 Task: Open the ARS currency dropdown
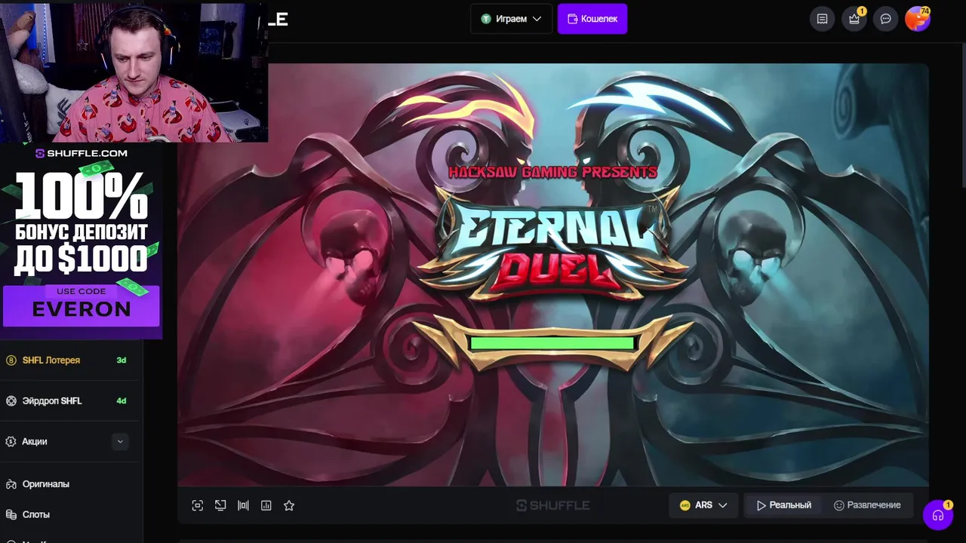703,505
